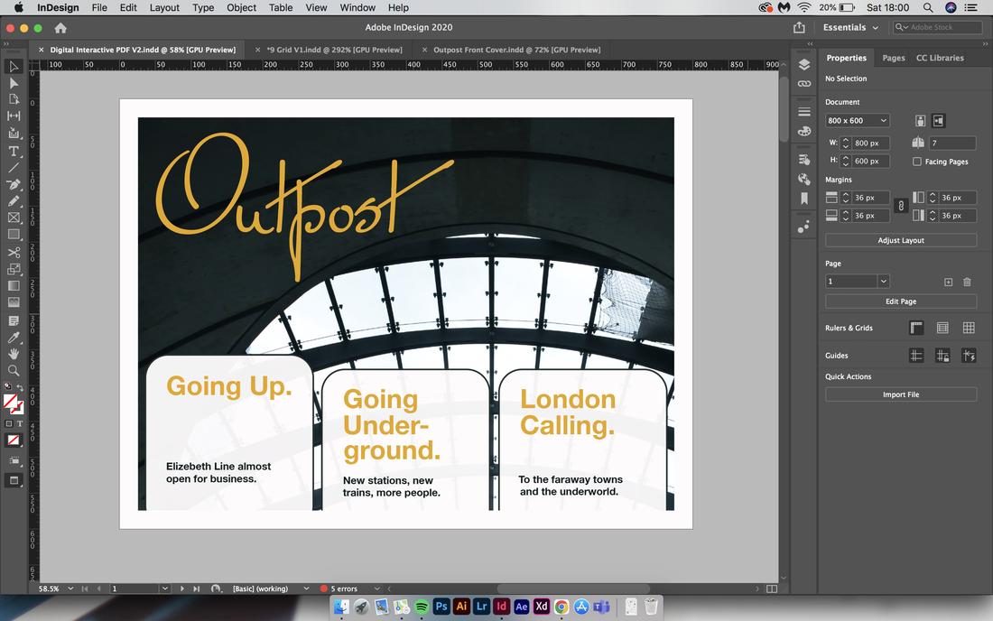Screen dimensions: 993x621
Task: Select the Type tool
Action: tap(14, 151)
